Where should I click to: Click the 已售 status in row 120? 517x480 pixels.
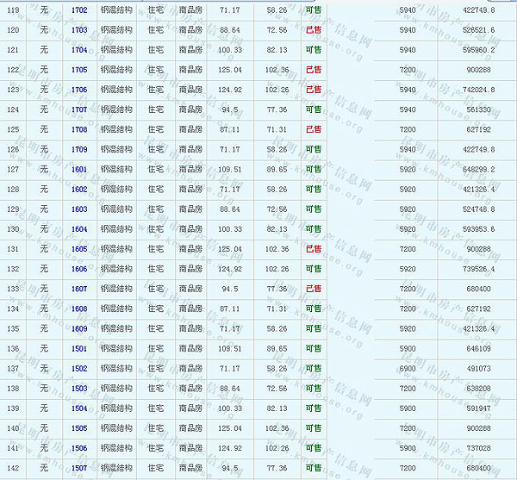tap(314, 29)
